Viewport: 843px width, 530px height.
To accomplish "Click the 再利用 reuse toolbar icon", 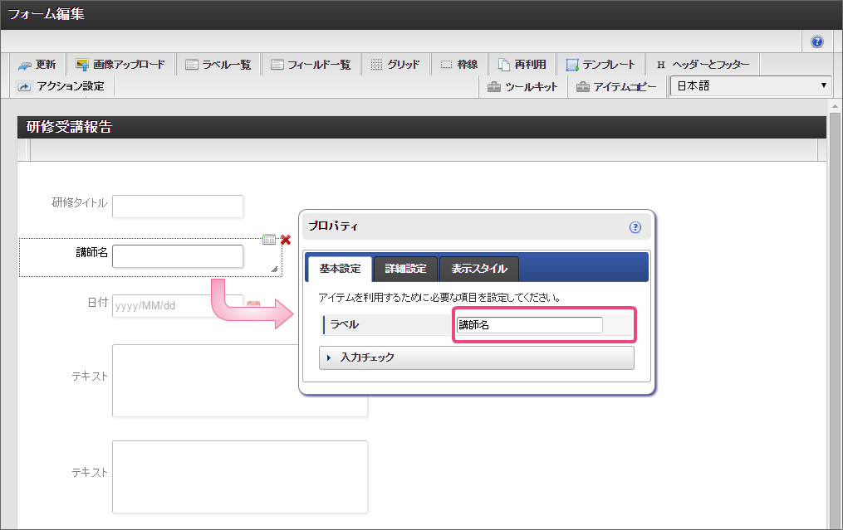I will (x=522, y=65).
